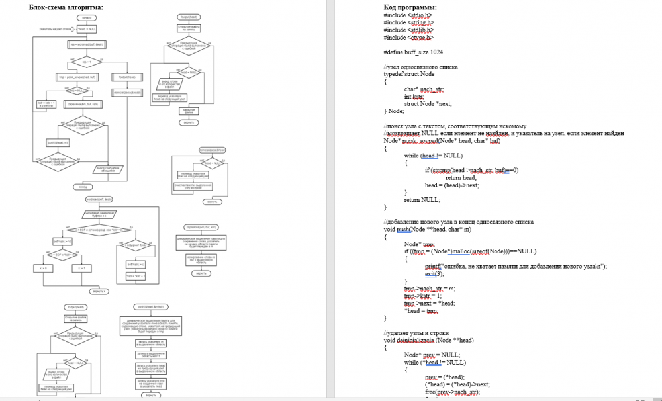The image size is (662, 401).
Task: Click the heading 'Блок-схема алгоритма:'
Action: click(x=66, y=7)
